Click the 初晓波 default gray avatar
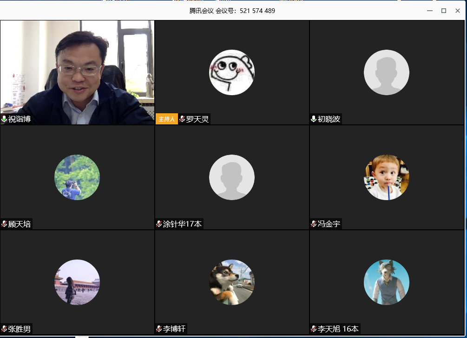Image resolution: width=467 pixels, height=338 pixels. [386, 72]
